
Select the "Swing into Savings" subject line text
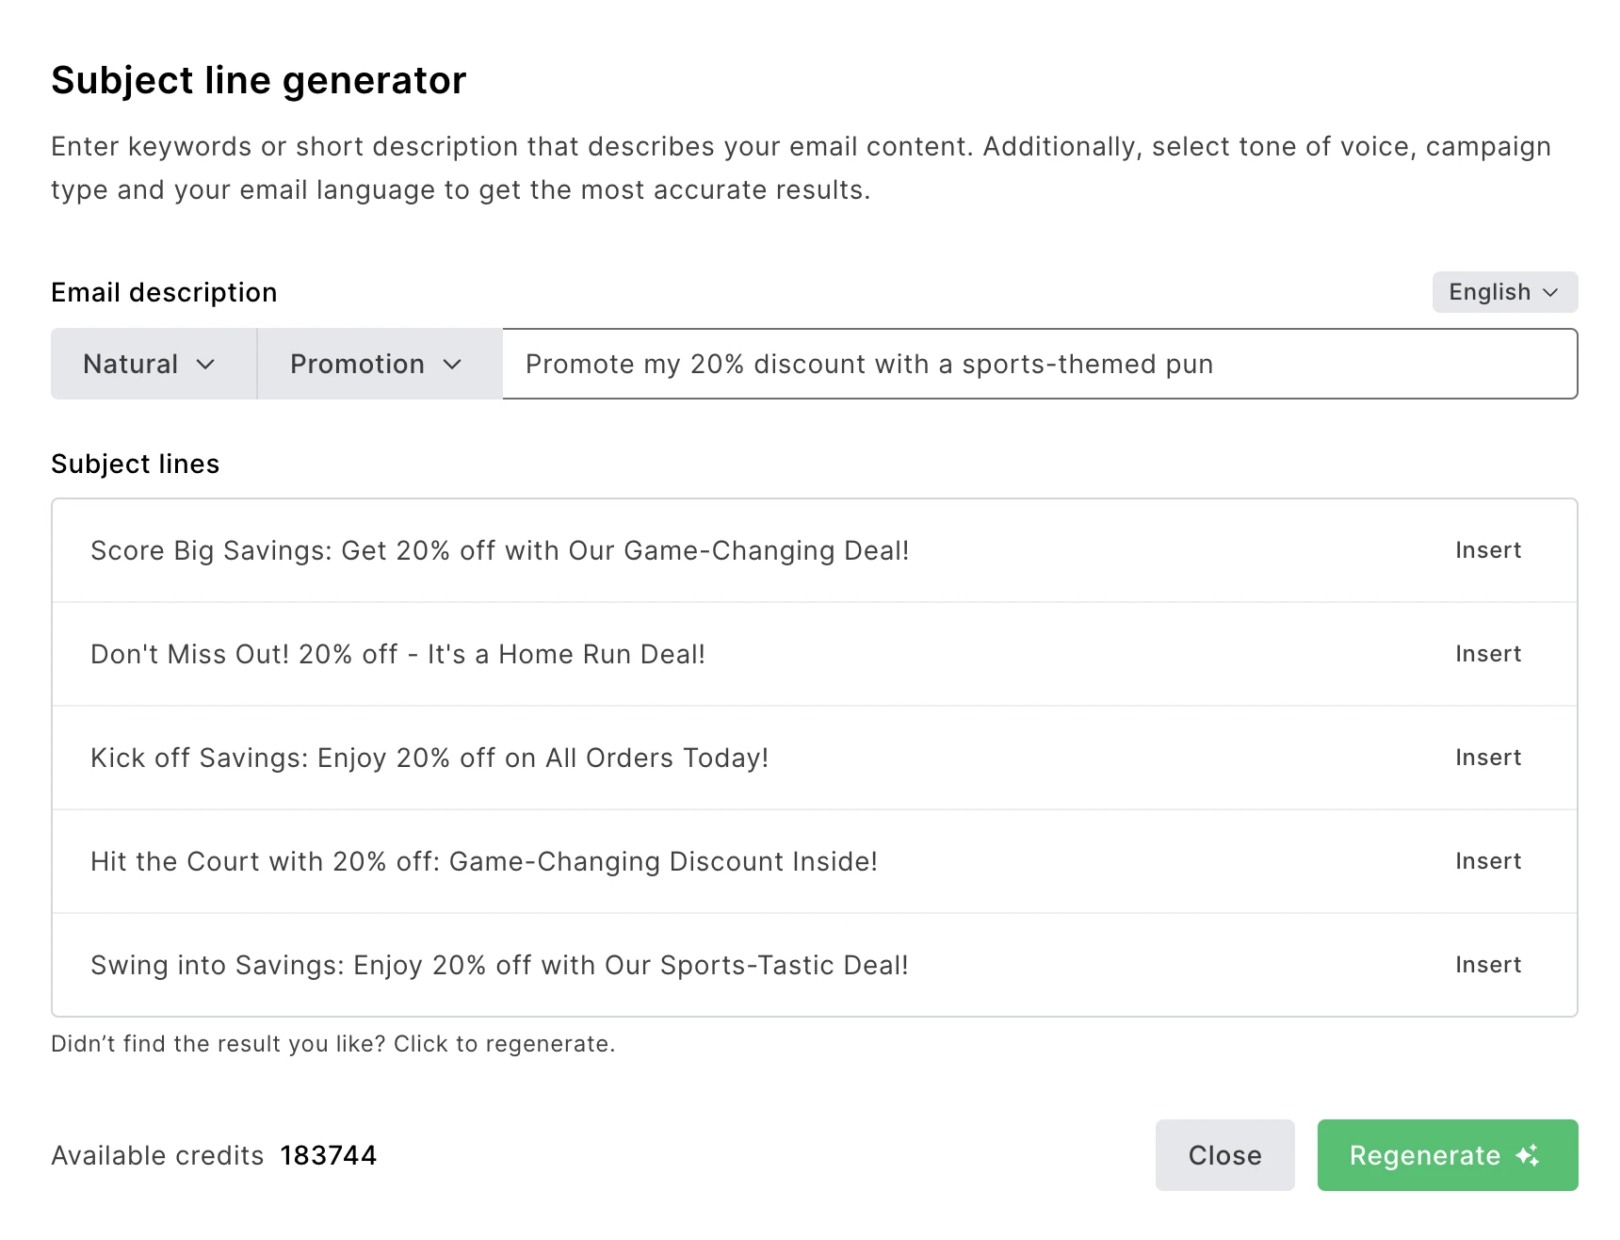click(x=499, y=965)
